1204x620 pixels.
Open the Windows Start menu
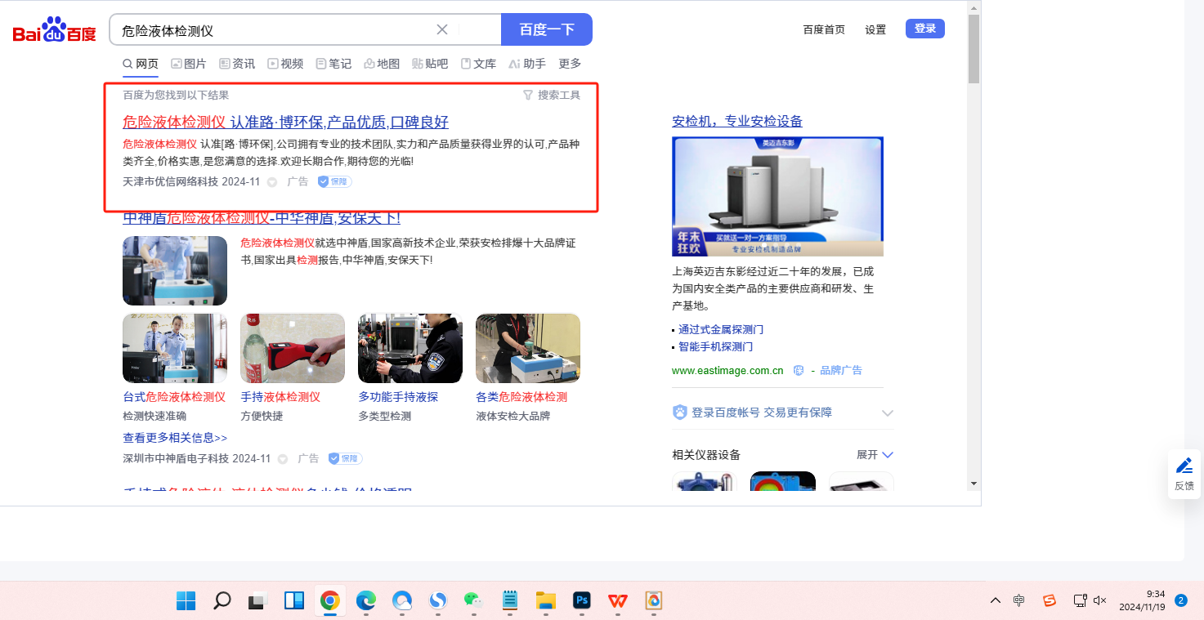pos(186,601)
